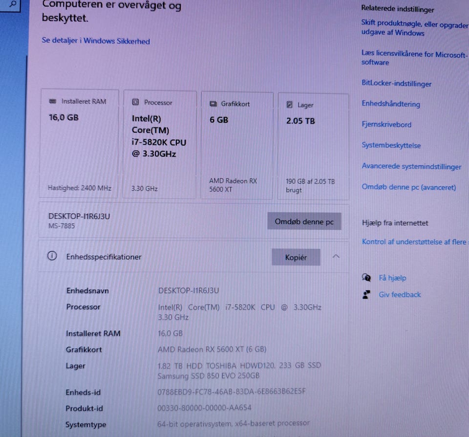Click Omdøb denne pc (avanceret) link
Screen dimensions: 469x437
click(408, 187)
